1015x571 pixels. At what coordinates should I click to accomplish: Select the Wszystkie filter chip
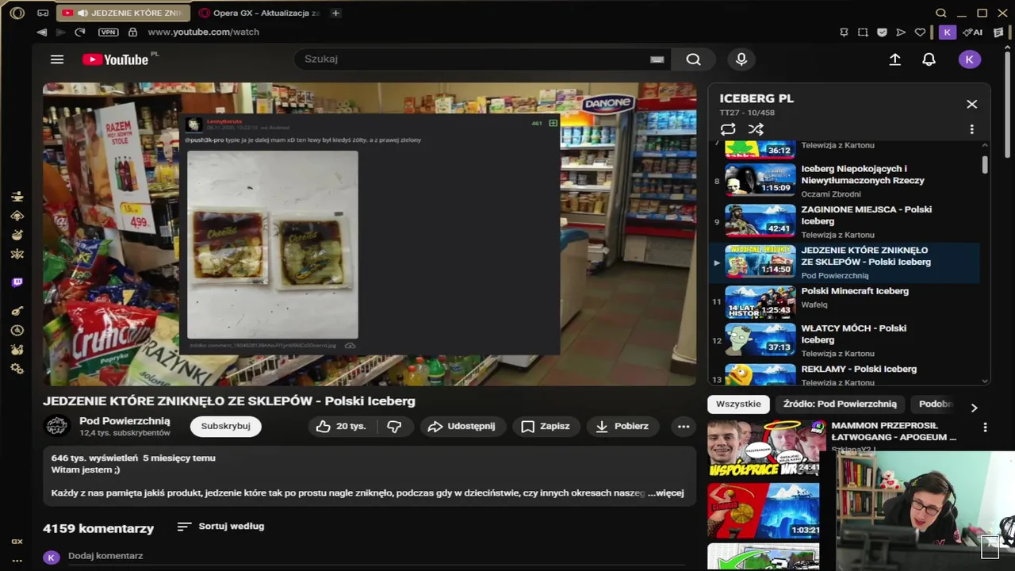(738, 404)
